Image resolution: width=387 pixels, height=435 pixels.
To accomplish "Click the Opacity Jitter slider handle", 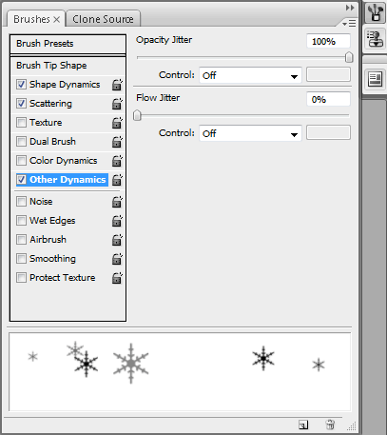I will point(349,57).
